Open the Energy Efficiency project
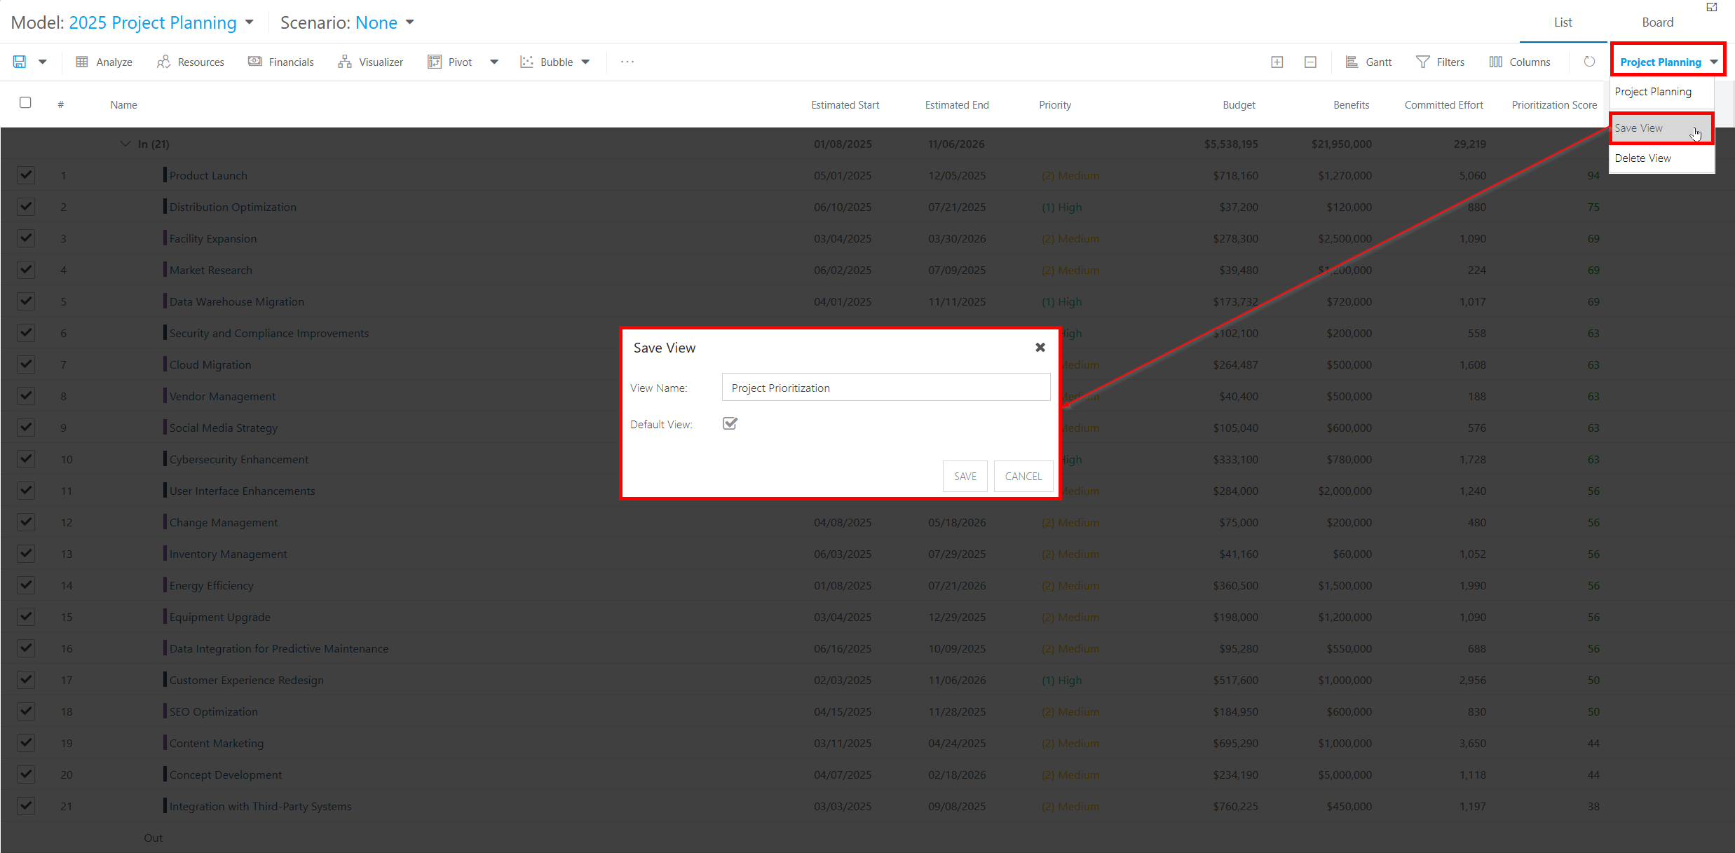 tap(211, 585)
